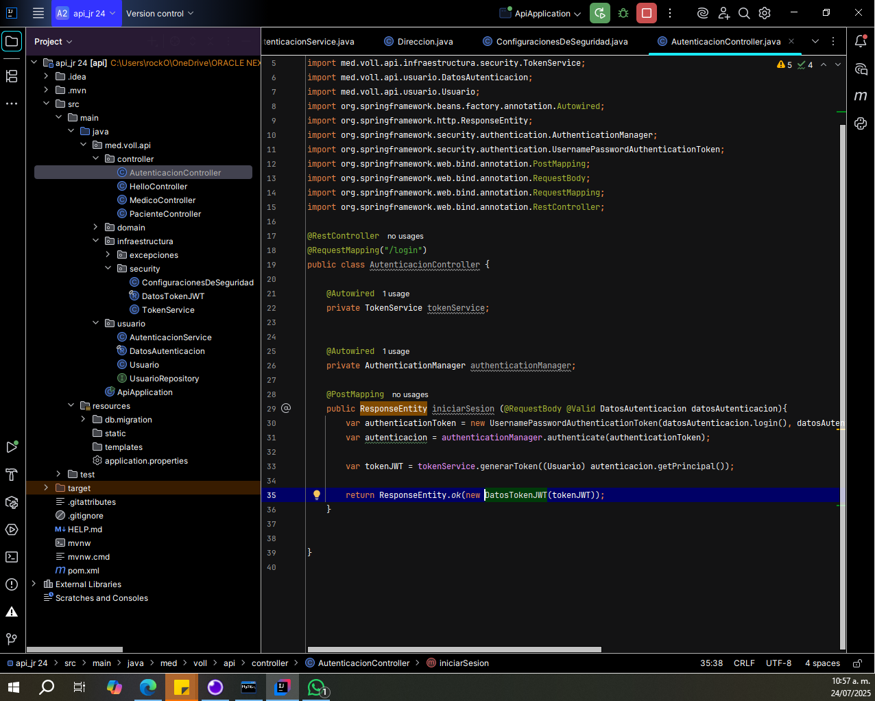Change the UTF-8 file encoding widget

778,663
